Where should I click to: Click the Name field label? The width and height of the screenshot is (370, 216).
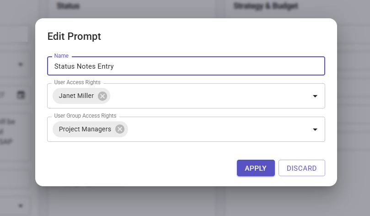pyautogui.click(x=61, y=56)
